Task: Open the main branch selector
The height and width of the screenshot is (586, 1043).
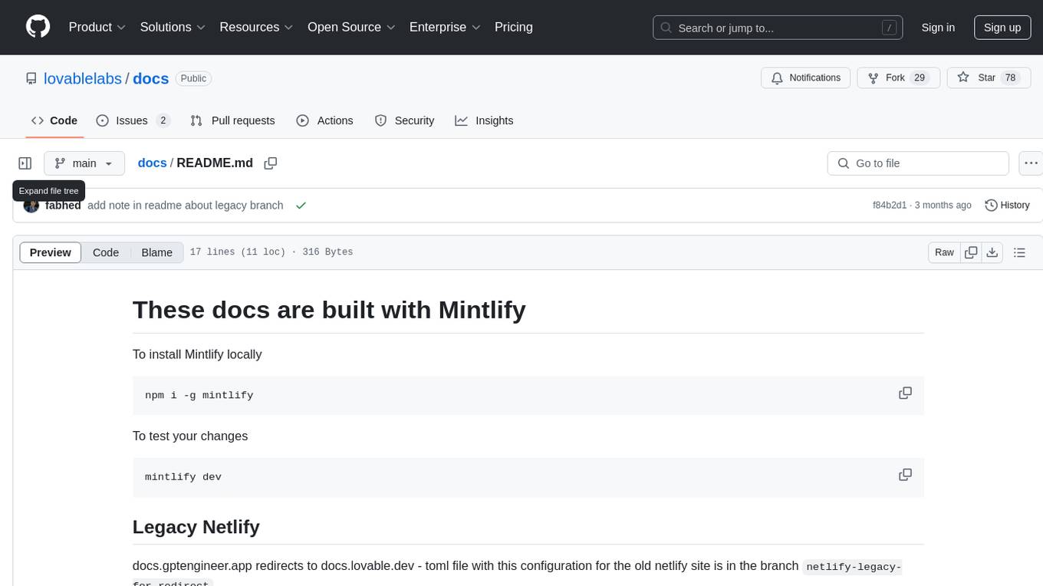Action: pyautogui.click(x=84, y=163)
